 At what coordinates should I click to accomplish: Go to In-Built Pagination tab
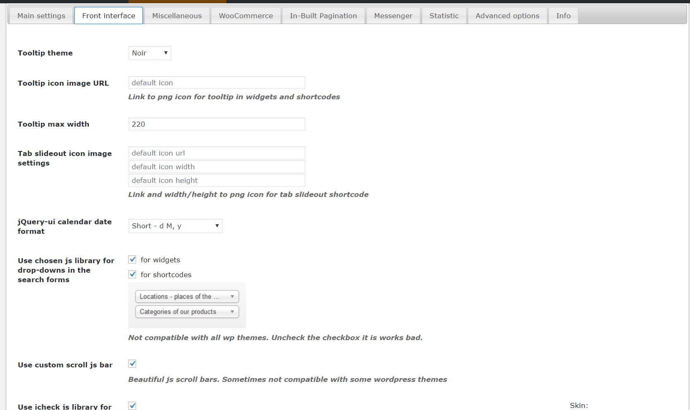[x=323, y=16]
